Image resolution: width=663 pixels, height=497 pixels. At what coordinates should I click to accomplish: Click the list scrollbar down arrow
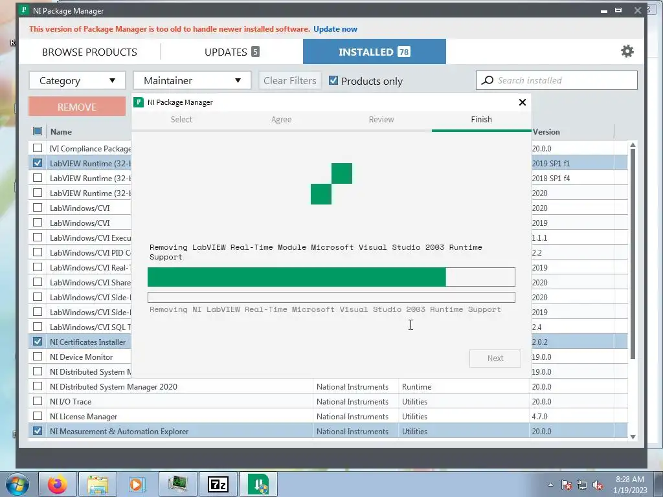pos(633,437)
